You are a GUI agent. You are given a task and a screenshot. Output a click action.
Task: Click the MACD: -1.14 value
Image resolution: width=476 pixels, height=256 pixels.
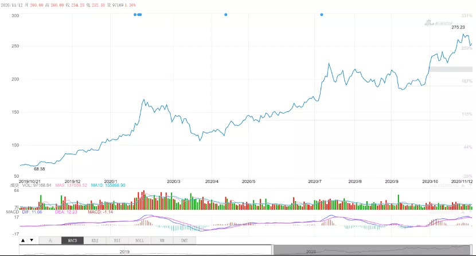coord(100,212)
